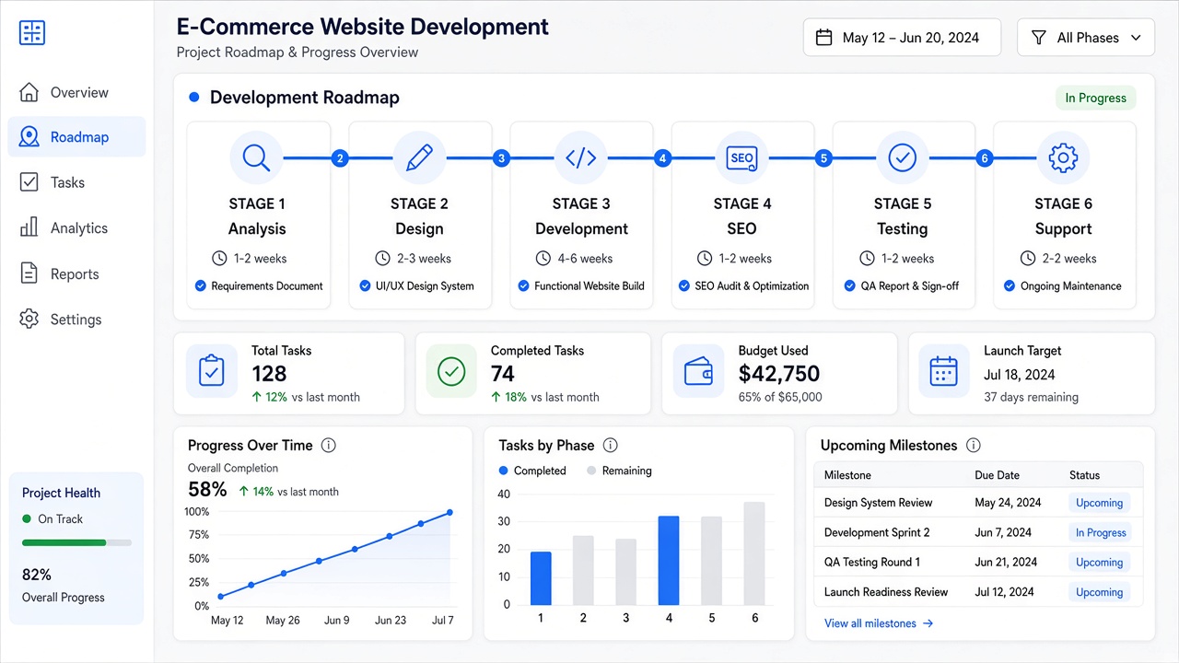Click the step 3 marker on the roadmap line
Image resolution: width=1179 pixels, height=663 pixels.
pyautogui.click(x=501, y=158)
